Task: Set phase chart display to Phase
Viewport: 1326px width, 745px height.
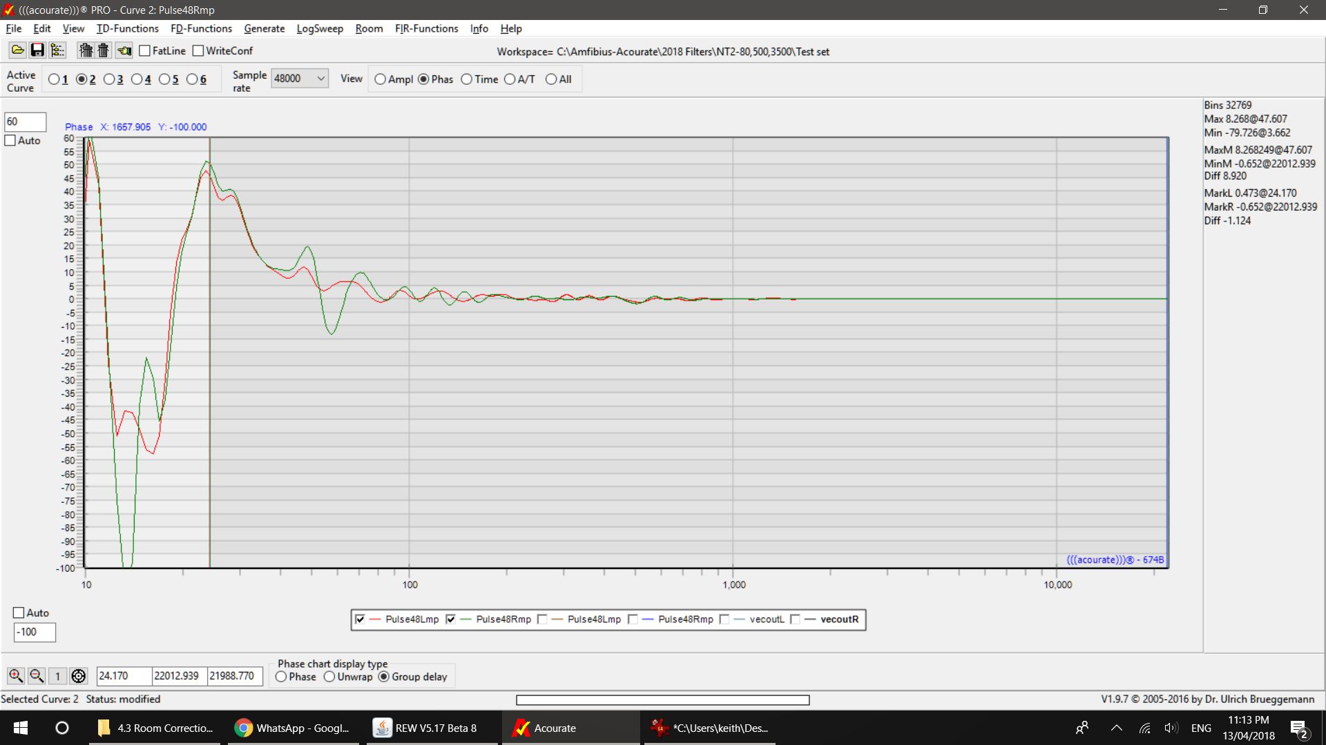Action: (x=281, y=677)
